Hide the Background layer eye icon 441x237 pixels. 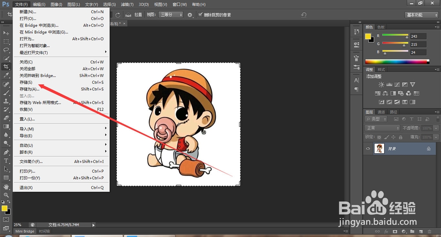pyautogui.click(x=368, y=148)
